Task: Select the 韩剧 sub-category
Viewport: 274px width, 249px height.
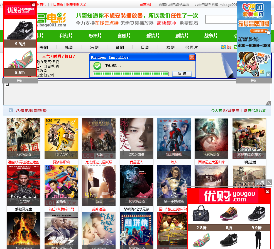Action: click(69, 47)
